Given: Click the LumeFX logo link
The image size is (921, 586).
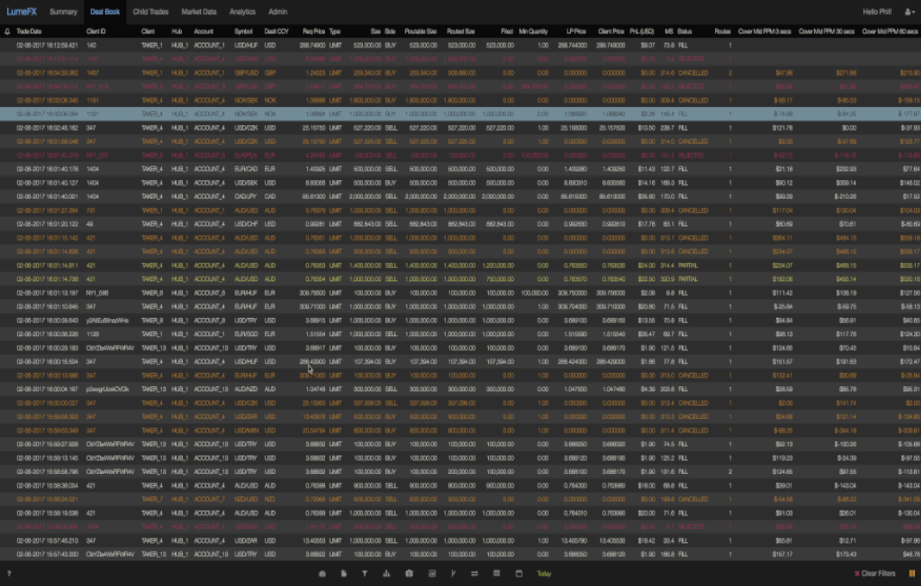Looking at the screenshot, I should 22,12.
